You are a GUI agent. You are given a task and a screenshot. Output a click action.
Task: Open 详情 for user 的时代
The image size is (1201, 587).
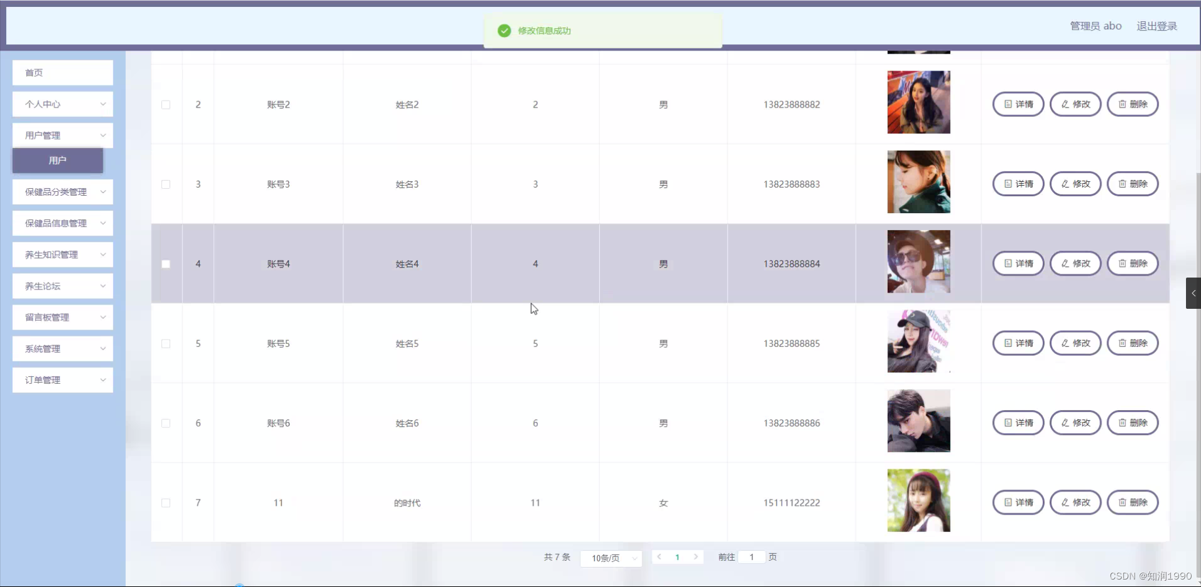tap(1017, 502)
